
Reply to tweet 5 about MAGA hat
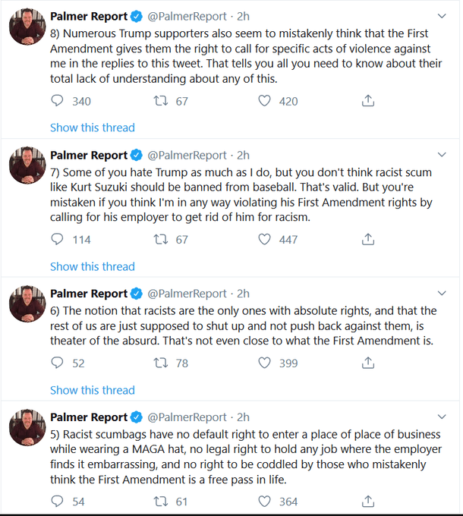(x=58, y=502)
